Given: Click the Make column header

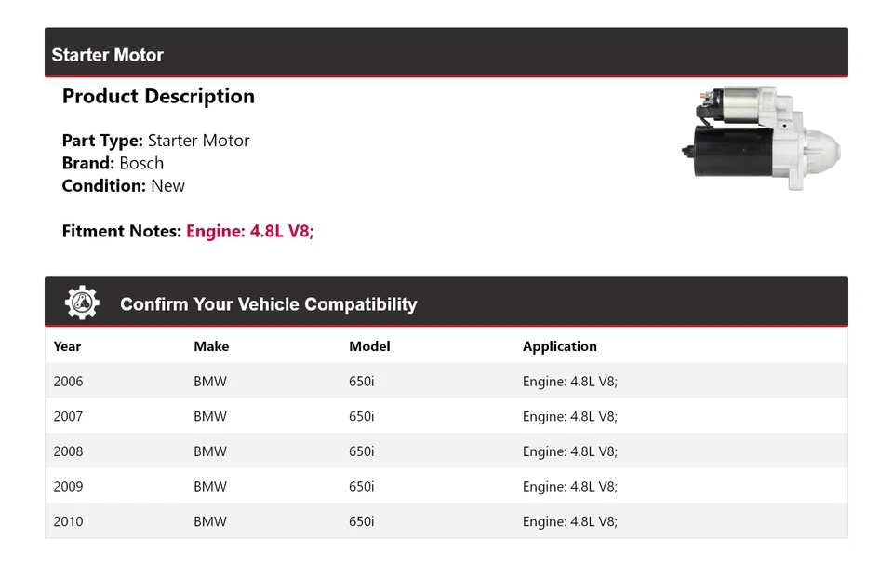Looking at the screenshot, I should (x=211, y=346).
